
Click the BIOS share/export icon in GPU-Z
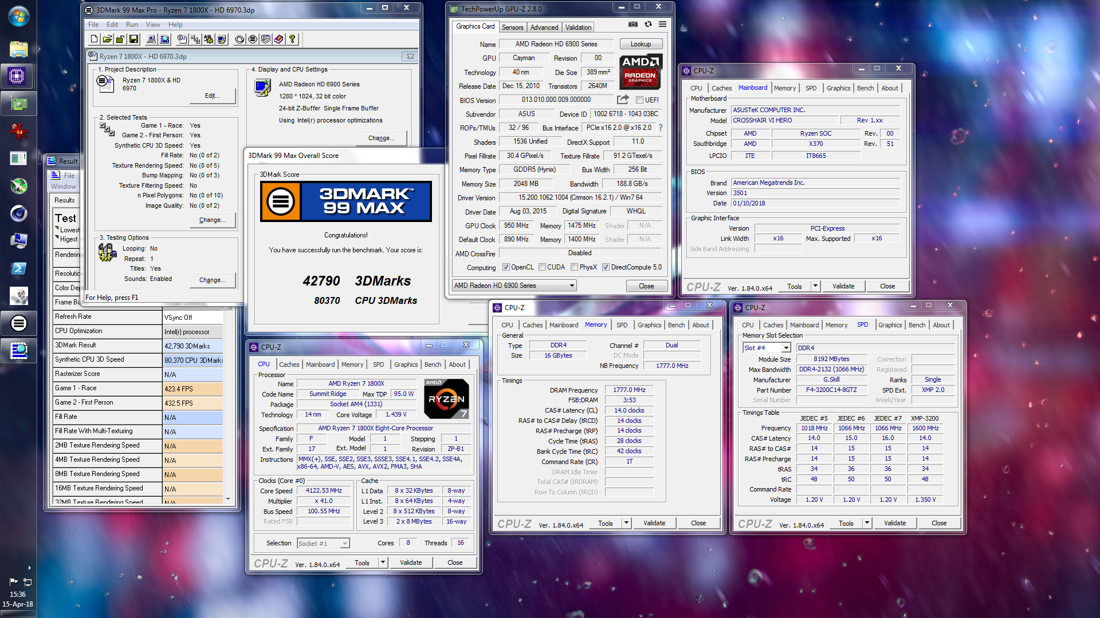point(623,100)
